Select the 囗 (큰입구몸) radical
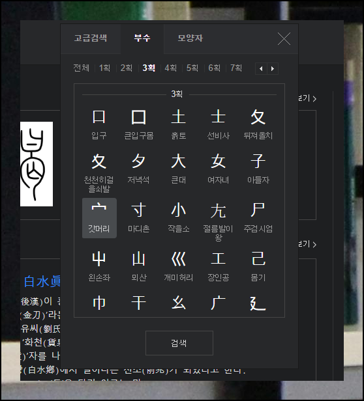Viewport: 364px width, 401px height. pyautogui.click(x=139, y=124)
